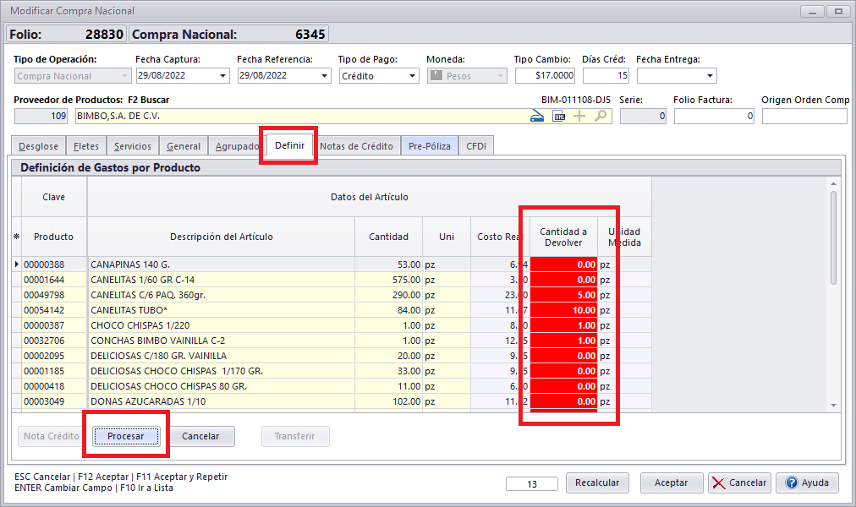Click the Aceptar button
Image resolution: width=856 pixels, height=507 pixels.
coord(671,482)
